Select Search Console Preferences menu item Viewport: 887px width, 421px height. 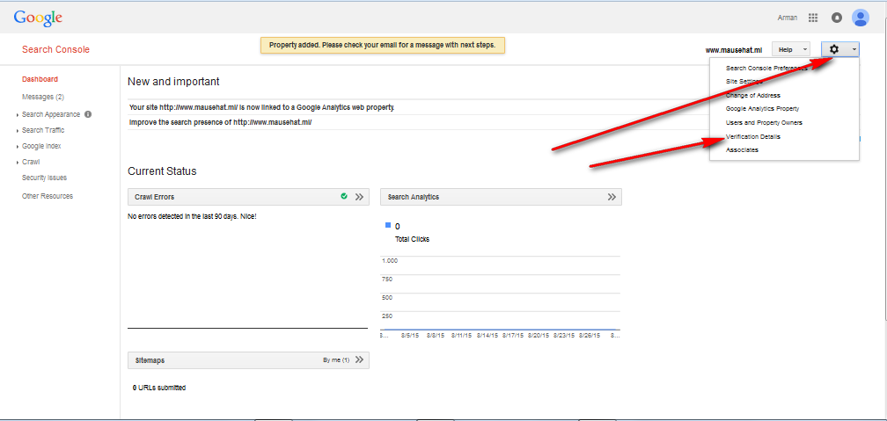point(766,68)
